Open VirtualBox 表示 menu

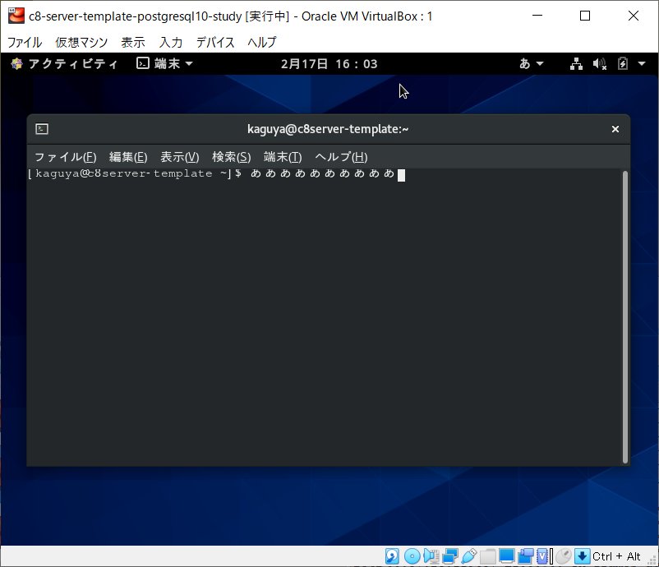pos(133,42)
